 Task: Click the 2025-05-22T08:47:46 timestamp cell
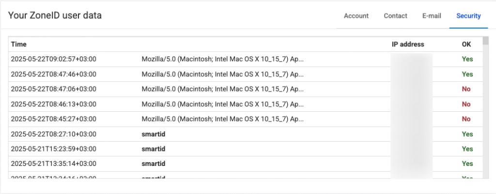coord(54,74)
